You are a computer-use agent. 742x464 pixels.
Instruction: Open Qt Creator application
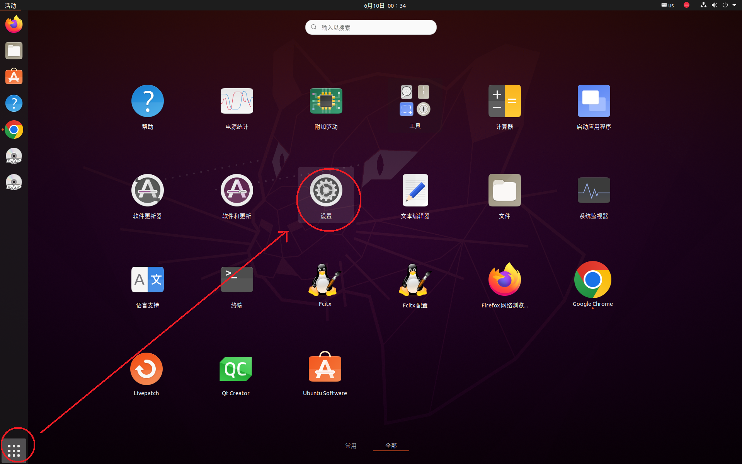click(235, 369)
